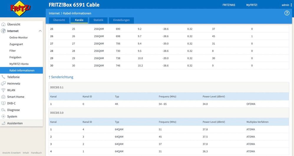This screenshot has height=156, width=294.
Task: Click the Assistenten wizard icon
Action: click(x=3, y=123)
